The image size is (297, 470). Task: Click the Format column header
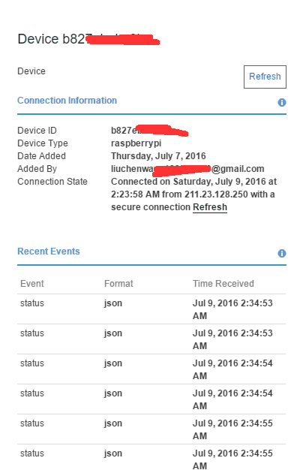click(x=118, y=284)
